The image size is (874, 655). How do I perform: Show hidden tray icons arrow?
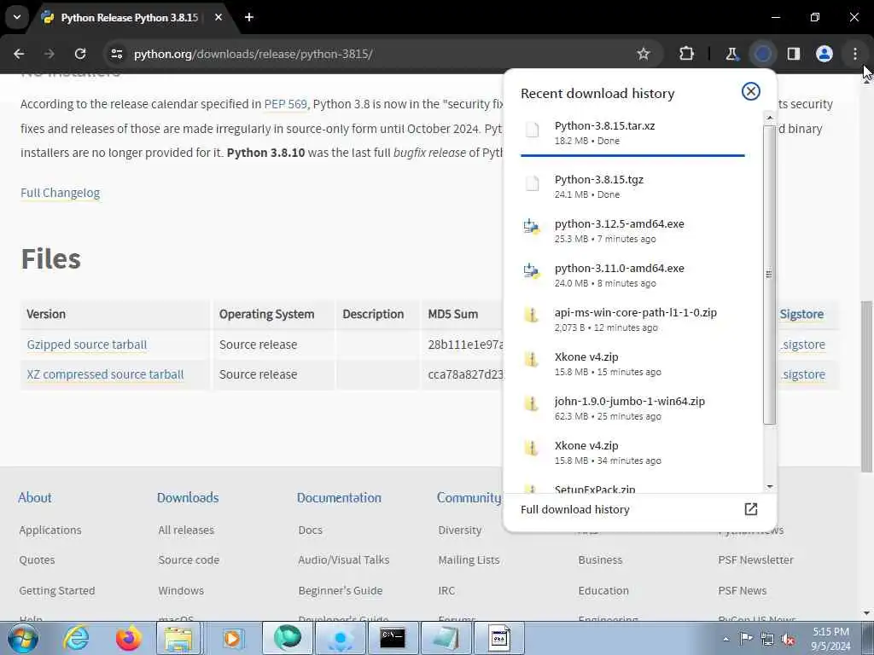pos(725,639)
